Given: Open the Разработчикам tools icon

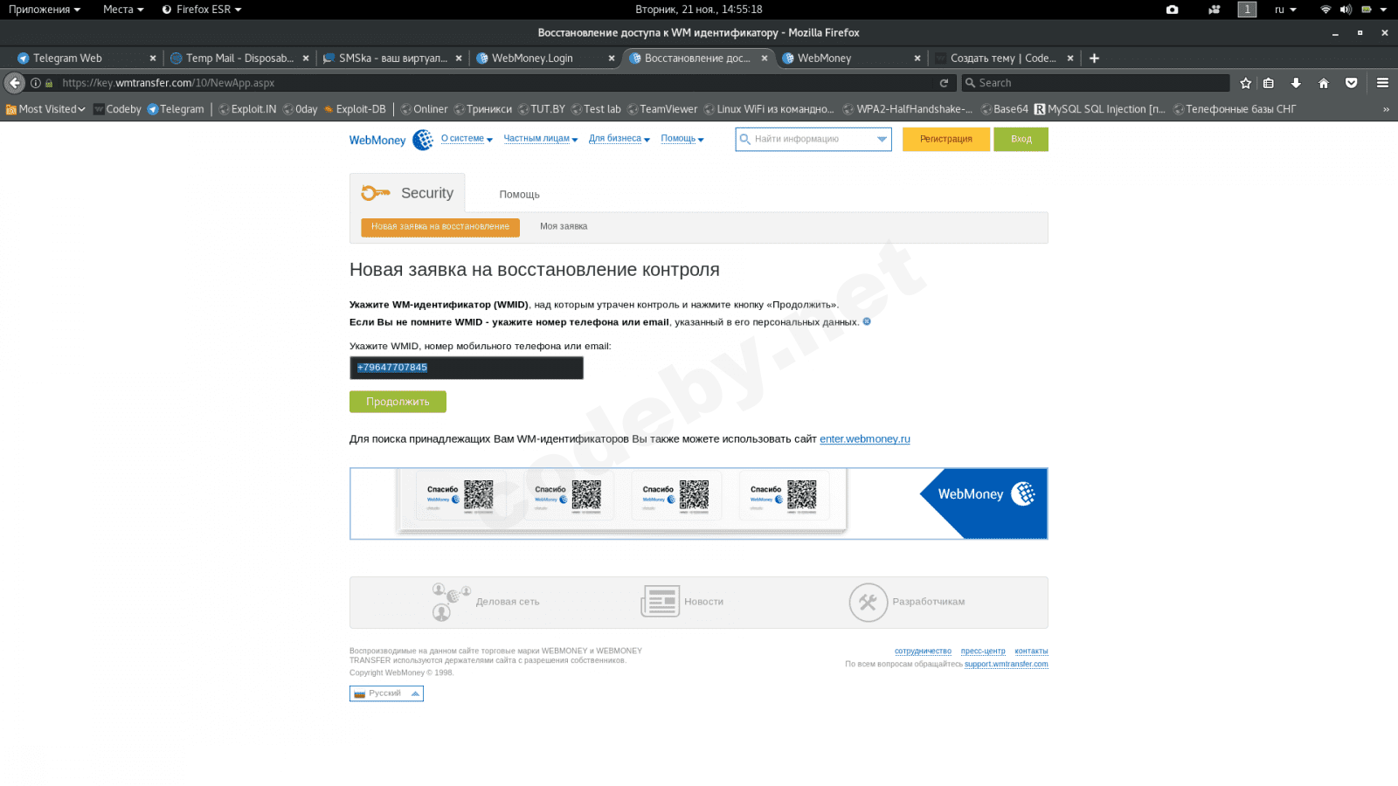Looking at the screenshot, I should tap(869, 603).
